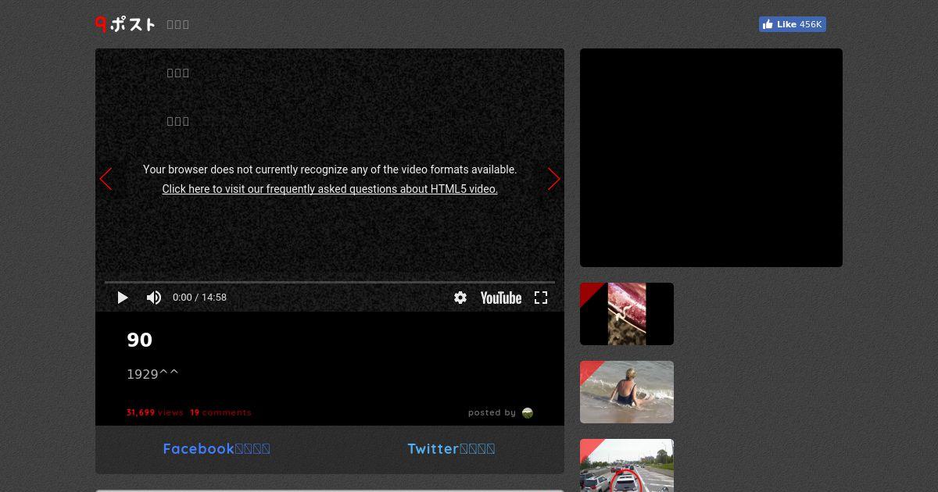This screenshot has width=938, height=492.
Task: Go to next video with right arrow
Action: click(x=553, y=179)
